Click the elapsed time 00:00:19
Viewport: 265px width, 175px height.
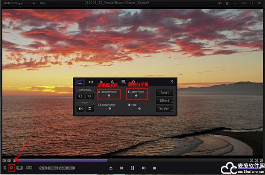[x=9, y=160]
